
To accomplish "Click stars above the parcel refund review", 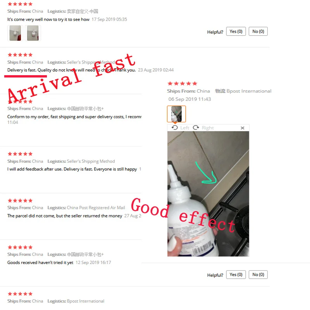I will (x=20, y=201).
